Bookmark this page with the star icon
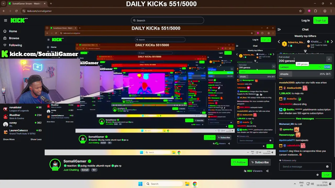 click(300, 11)
